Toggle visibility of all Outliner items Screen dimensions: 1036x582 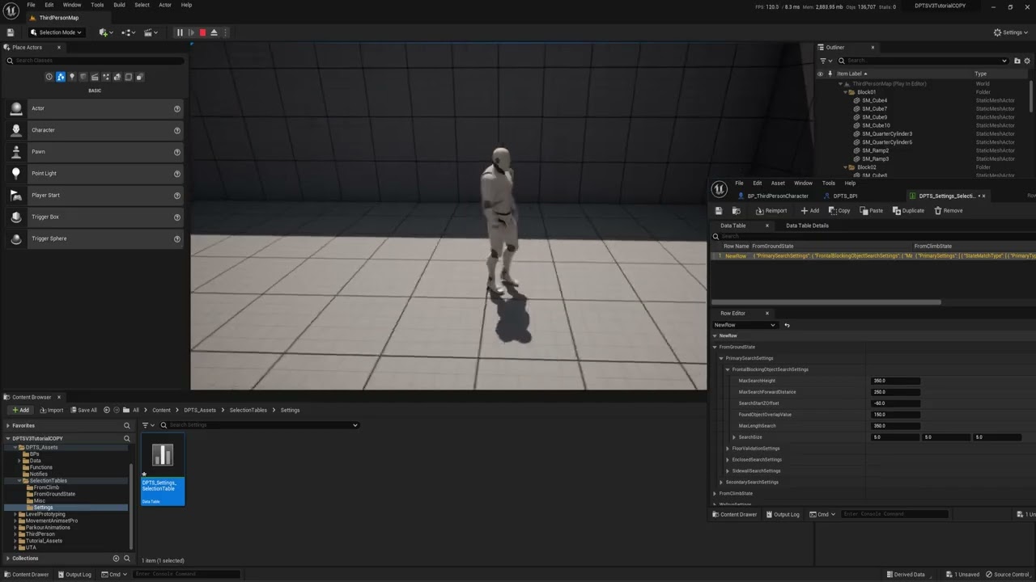point(820,74)
